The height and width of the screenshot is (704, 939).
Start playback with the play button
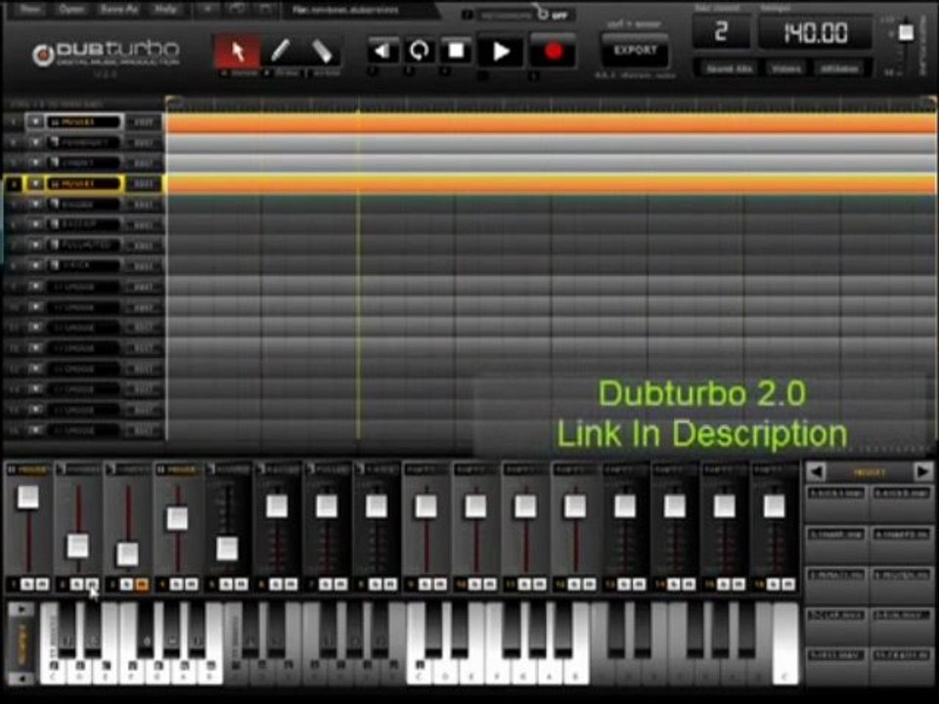[501, 52]
